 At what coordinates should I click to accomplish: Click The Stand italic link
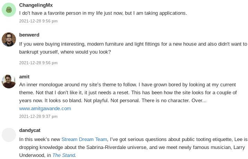64,156
